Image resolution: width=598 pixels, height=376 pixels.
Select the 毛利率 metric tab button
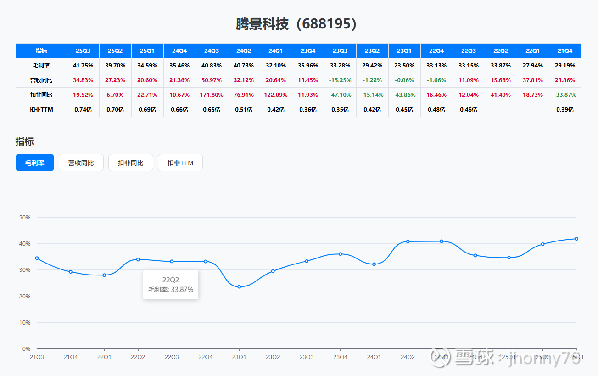35,163
